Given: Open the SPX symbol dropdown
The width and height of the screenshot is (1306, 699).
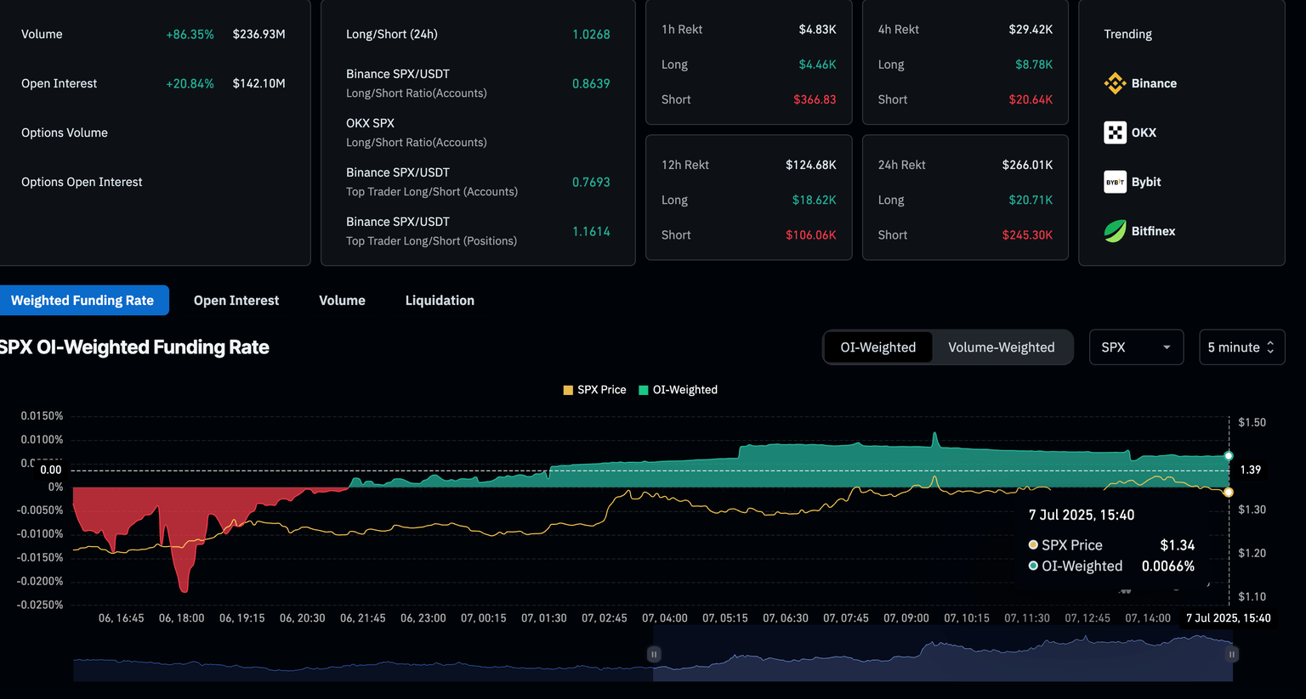Looking at the screenshot, I should coord(1135,347).
